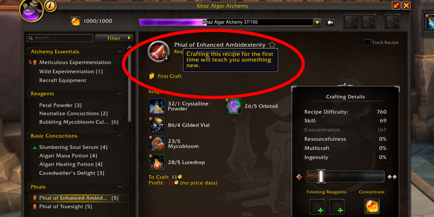434x217 pixels.
Task: Click the recipe Search field
Action: [x=60, y=38]
